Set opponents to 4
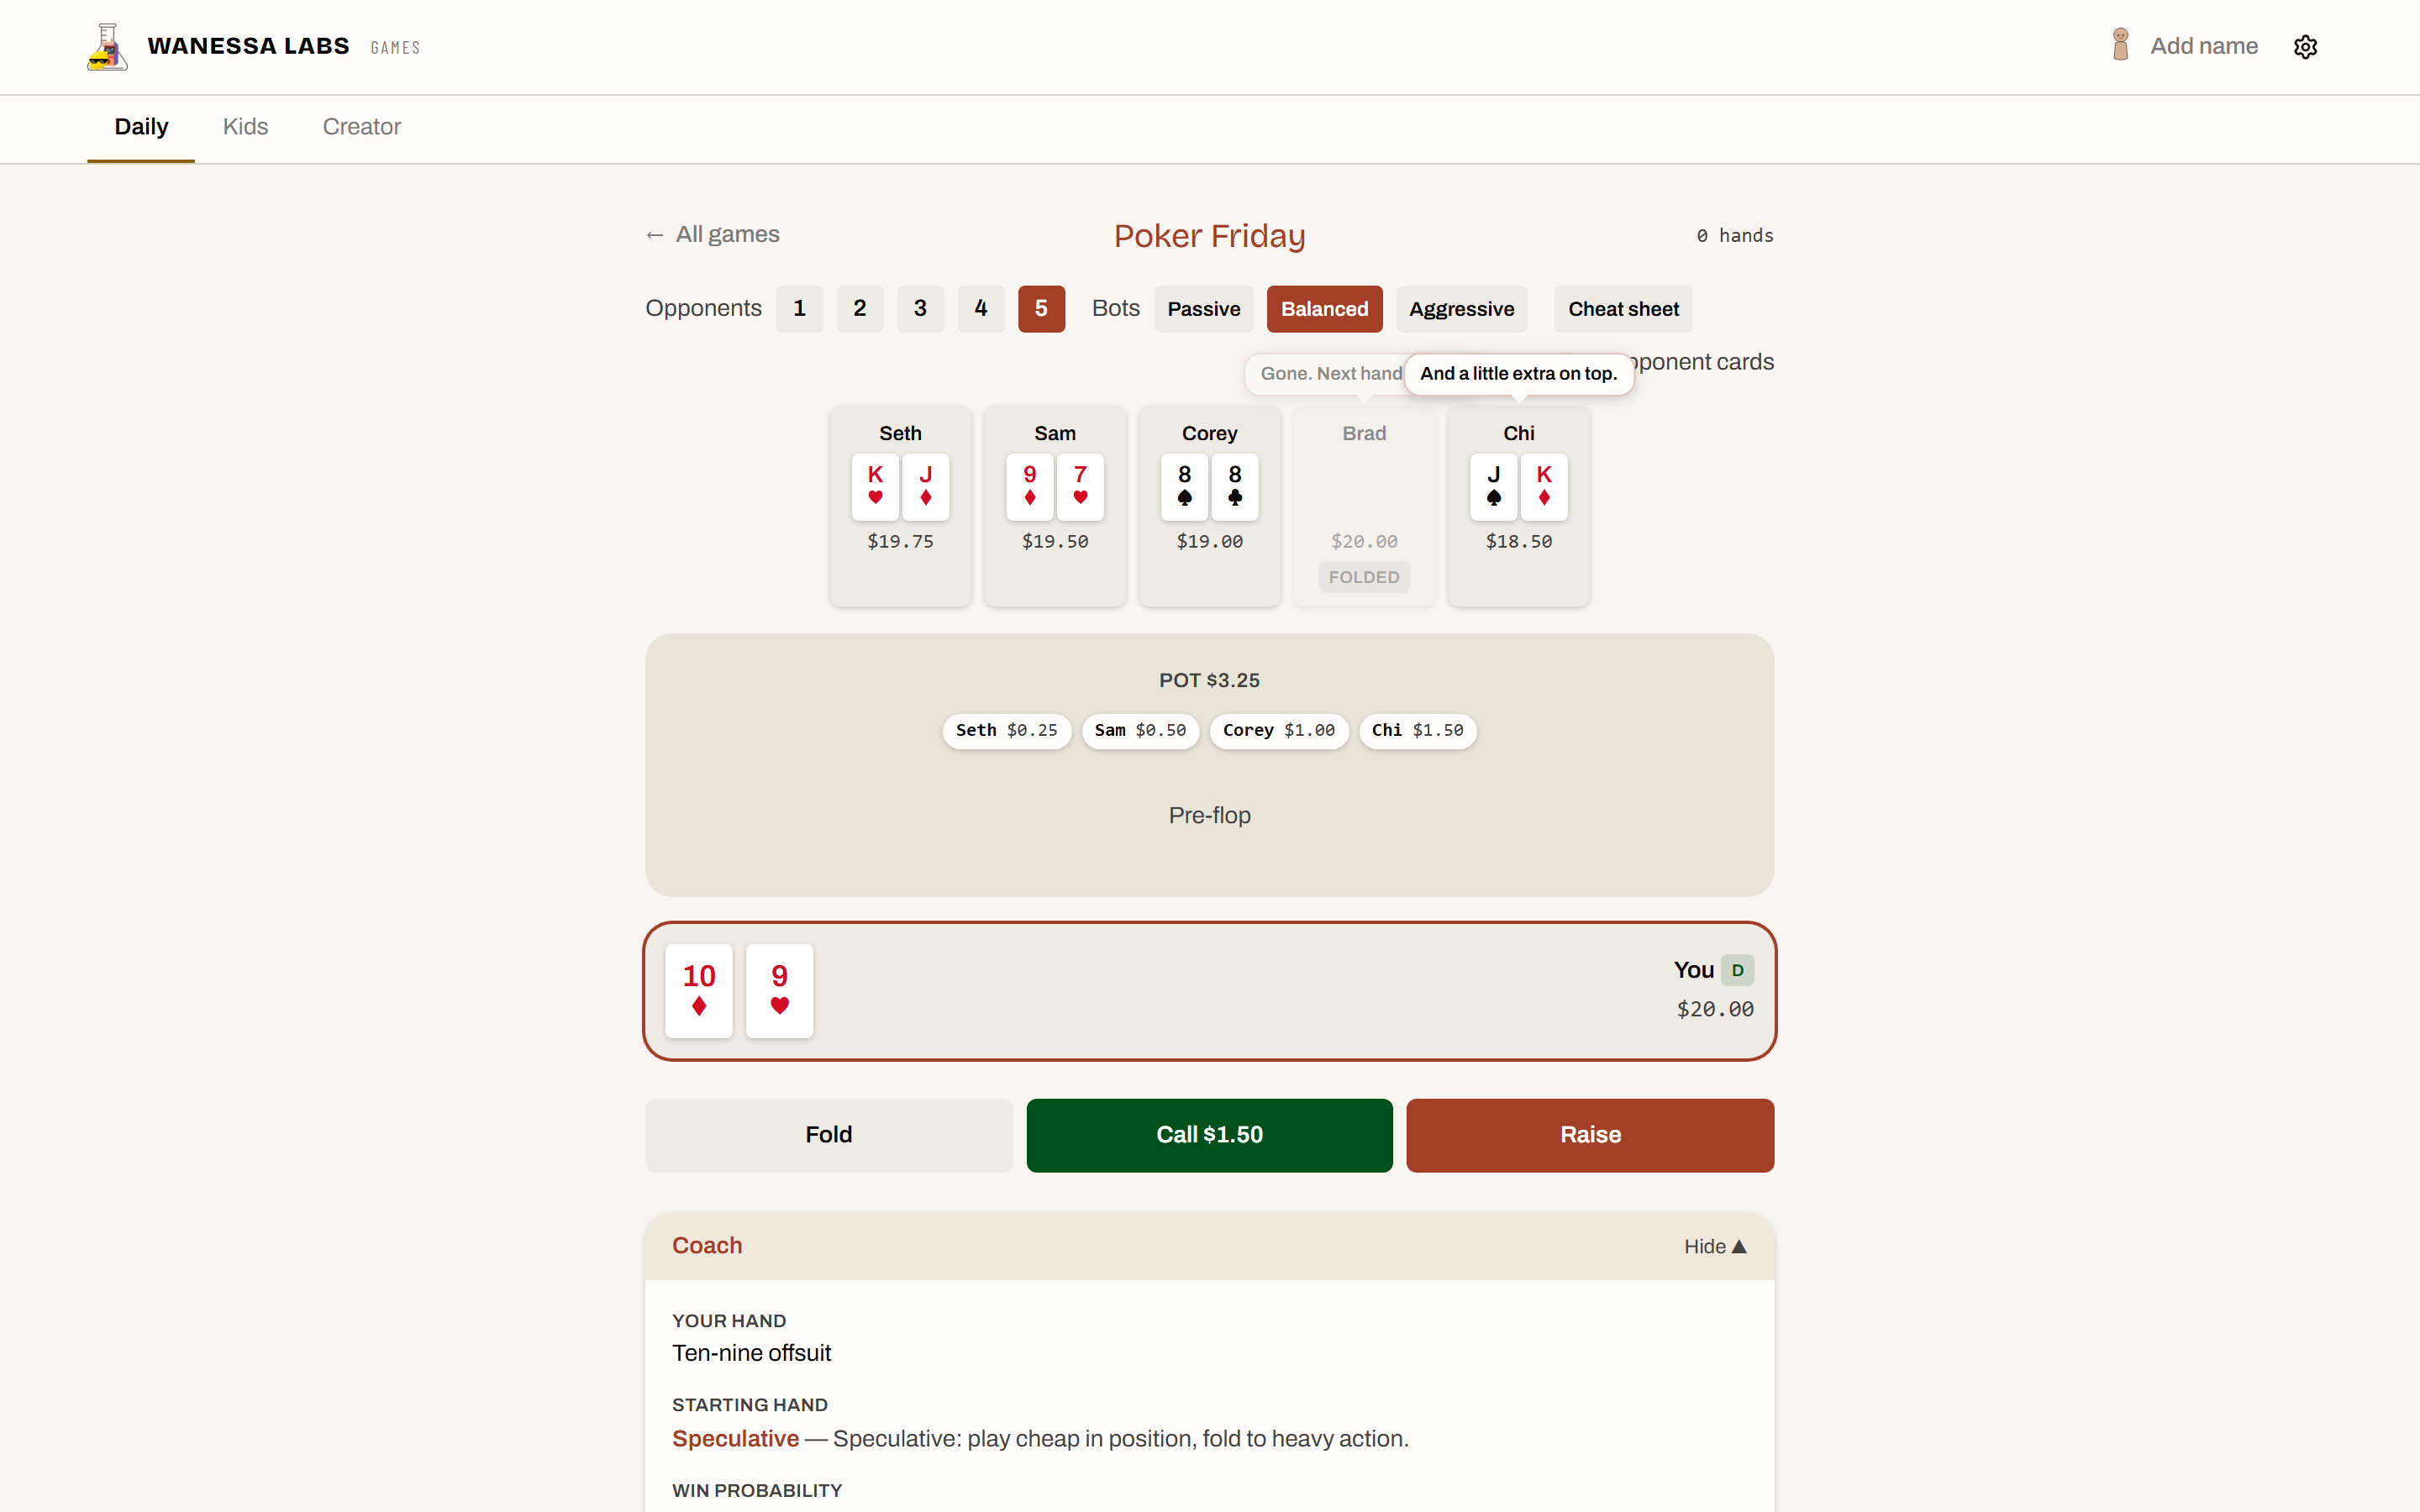 981,309
